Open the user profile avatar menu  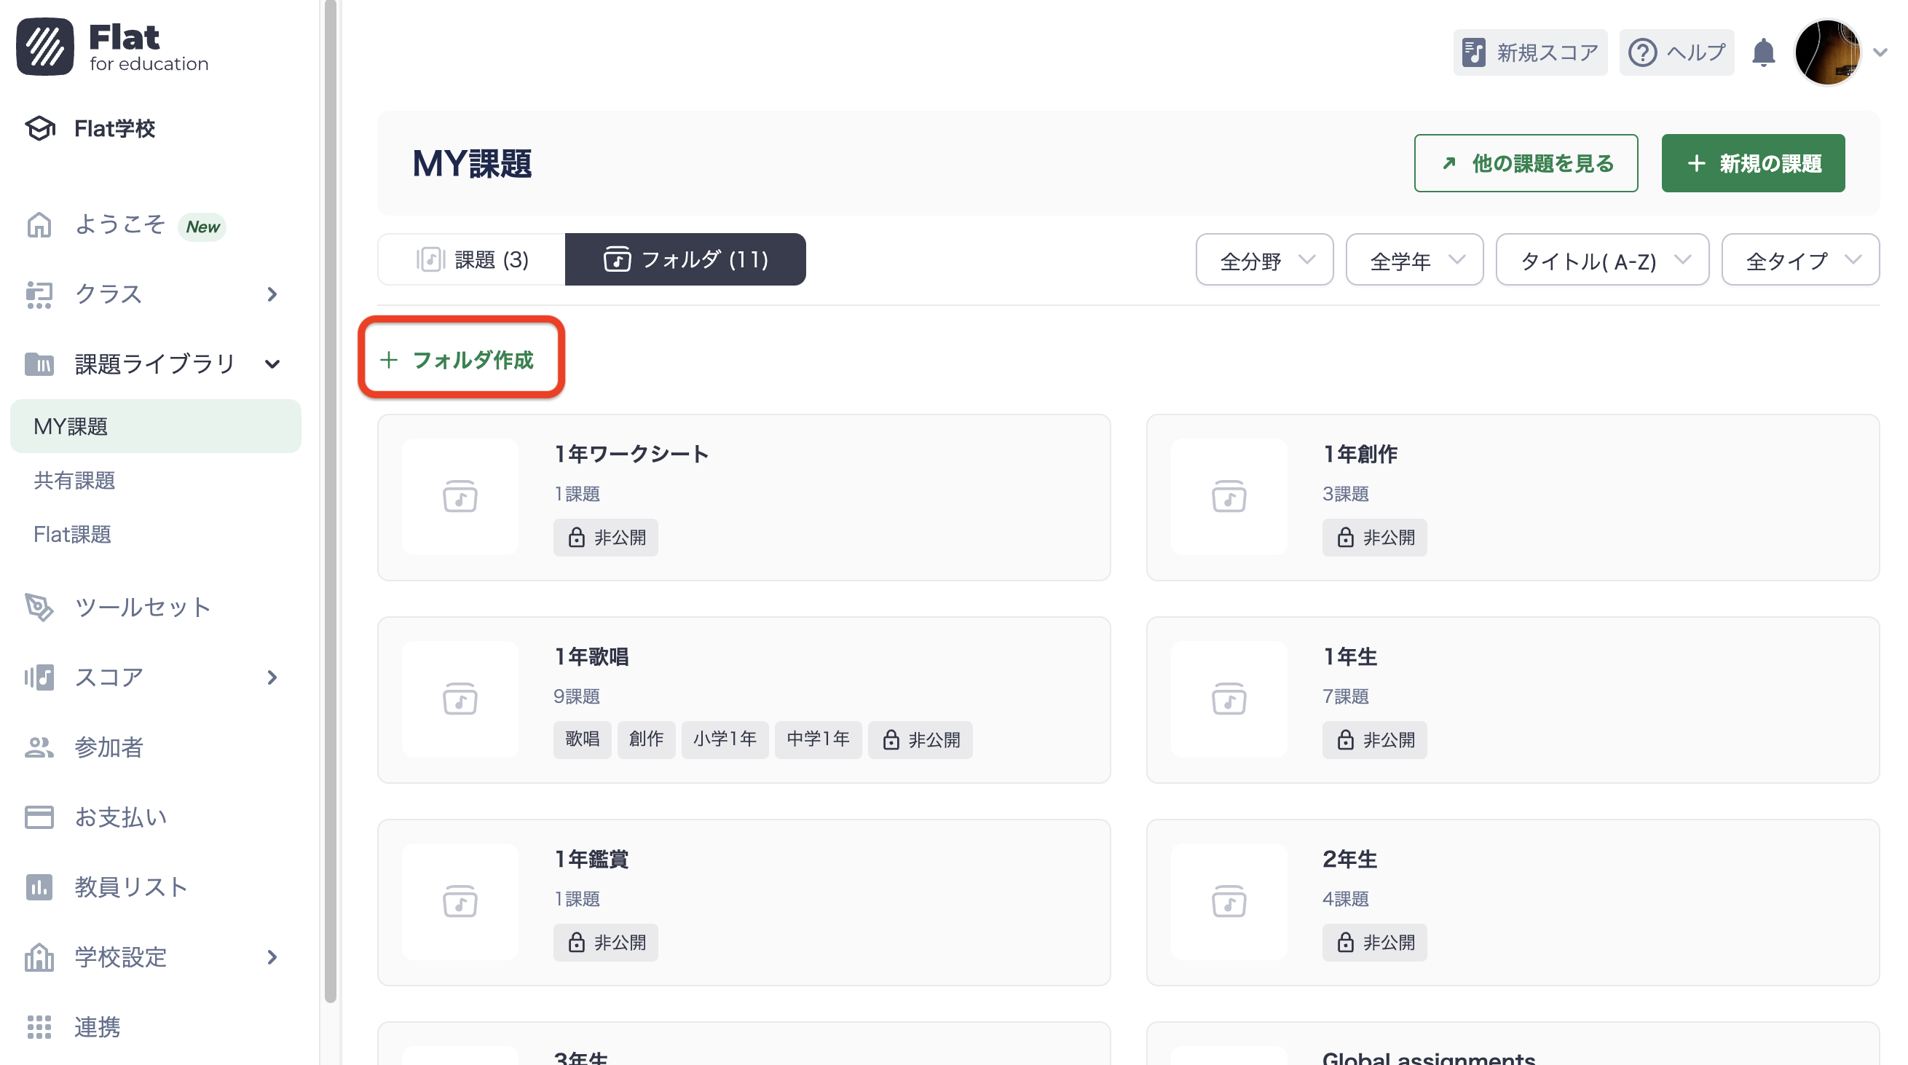pyautogui.click(x=1827, y=52)
